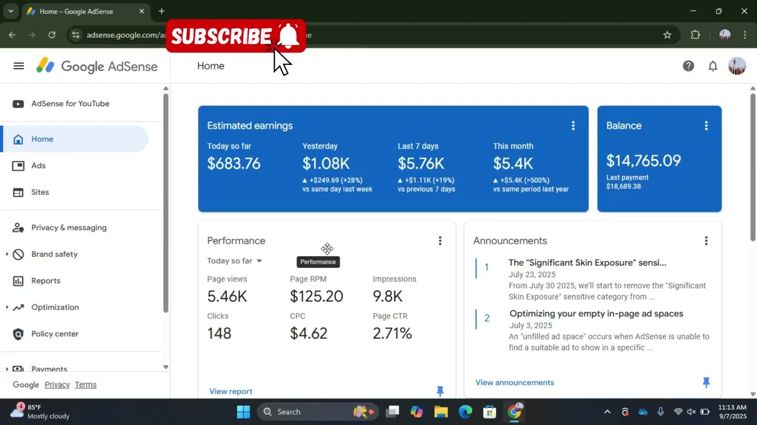Reload the AdSense page
The width and height of the screenshot is (757, 425).
coord(52,35)
